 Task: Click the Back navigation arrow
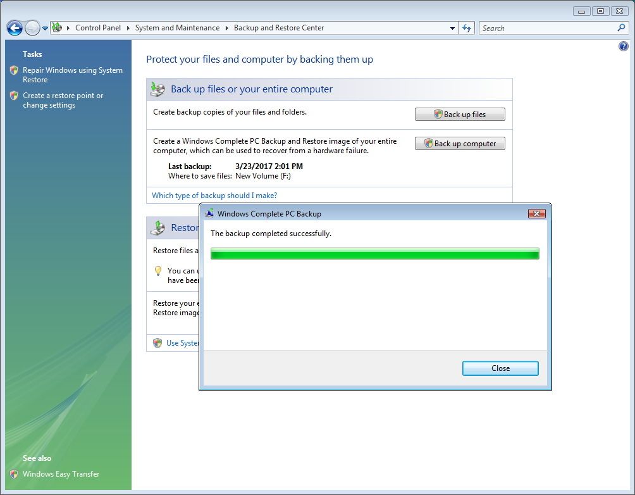(x=14, y=28)
